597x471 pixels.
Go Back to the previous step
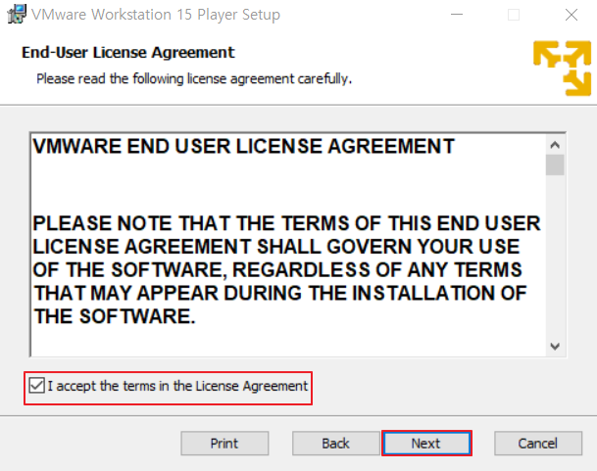pyautogui.click(x=335, y=444)
